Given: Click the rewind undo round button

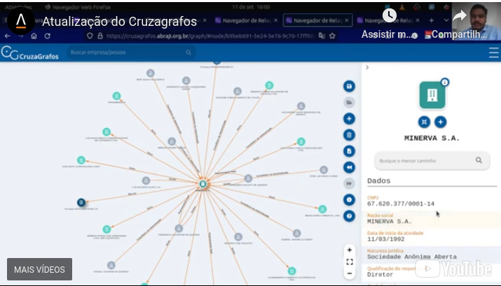Looking at the screenshot, I should 349,167.
